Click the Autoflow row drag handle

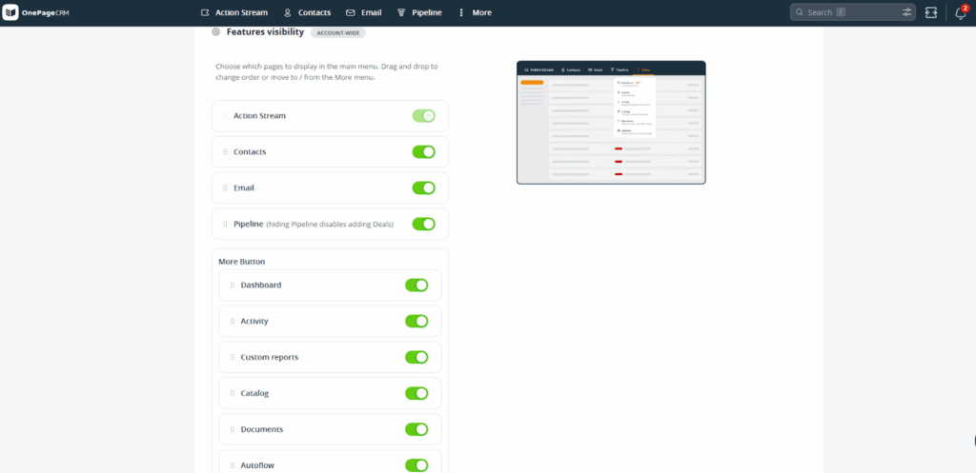233,465
